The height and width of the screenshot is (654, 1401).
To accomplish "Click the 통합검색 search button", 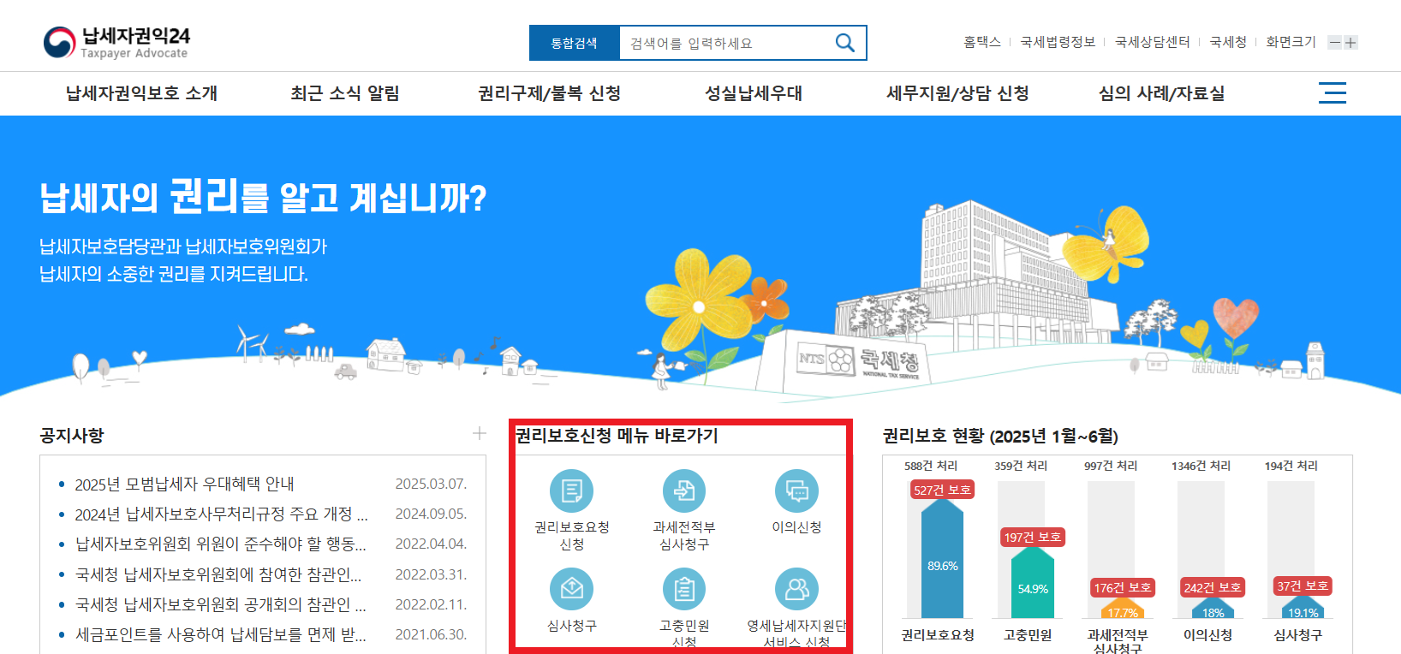I will click(574, 43).
